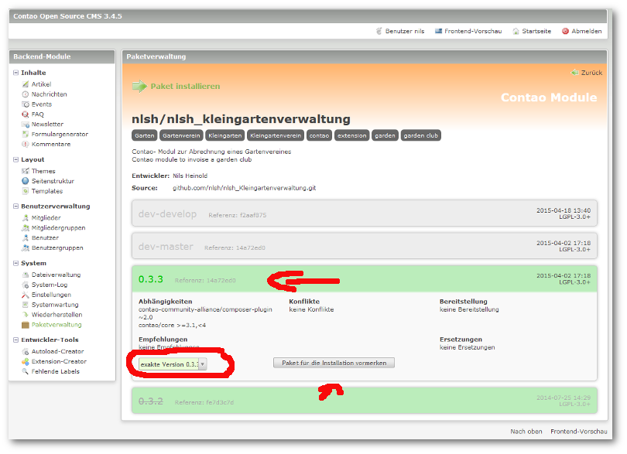Click the Systemwartung icon
Screen dimensions: 627x454
26,305
